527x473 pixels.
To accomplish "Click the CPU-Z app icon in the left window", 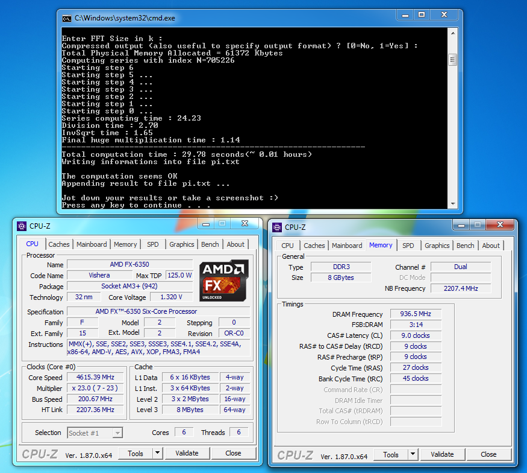I will pos(22,226).
